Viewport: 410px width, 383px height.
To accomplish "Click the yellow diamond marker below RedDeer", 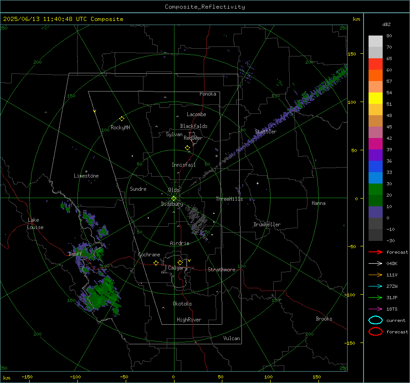I will 187,148.
